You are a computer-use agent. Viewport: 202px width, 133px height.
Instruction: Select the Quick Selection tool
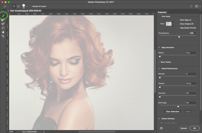click(x=3, y=15)
